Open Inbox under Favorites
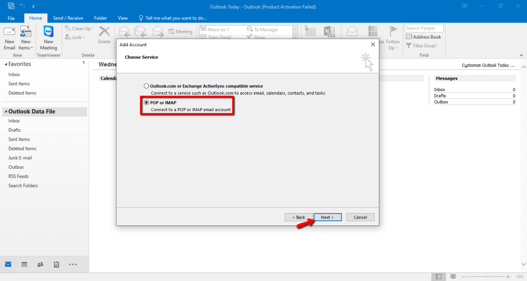Image resolution: width=527 pixels, height=281 pixels. (x=14, y=75)
